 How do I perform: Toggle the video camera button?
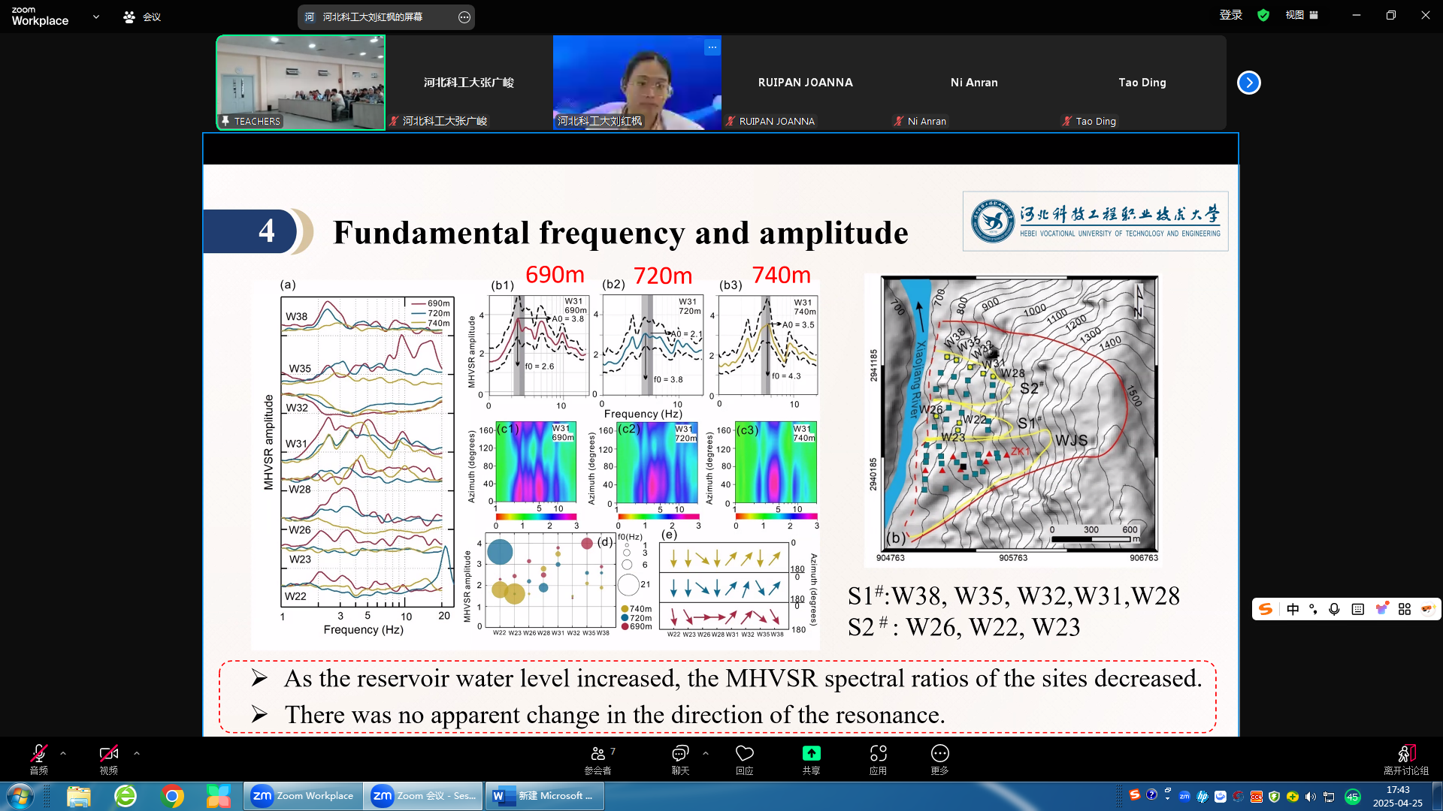tap(108, 754)
